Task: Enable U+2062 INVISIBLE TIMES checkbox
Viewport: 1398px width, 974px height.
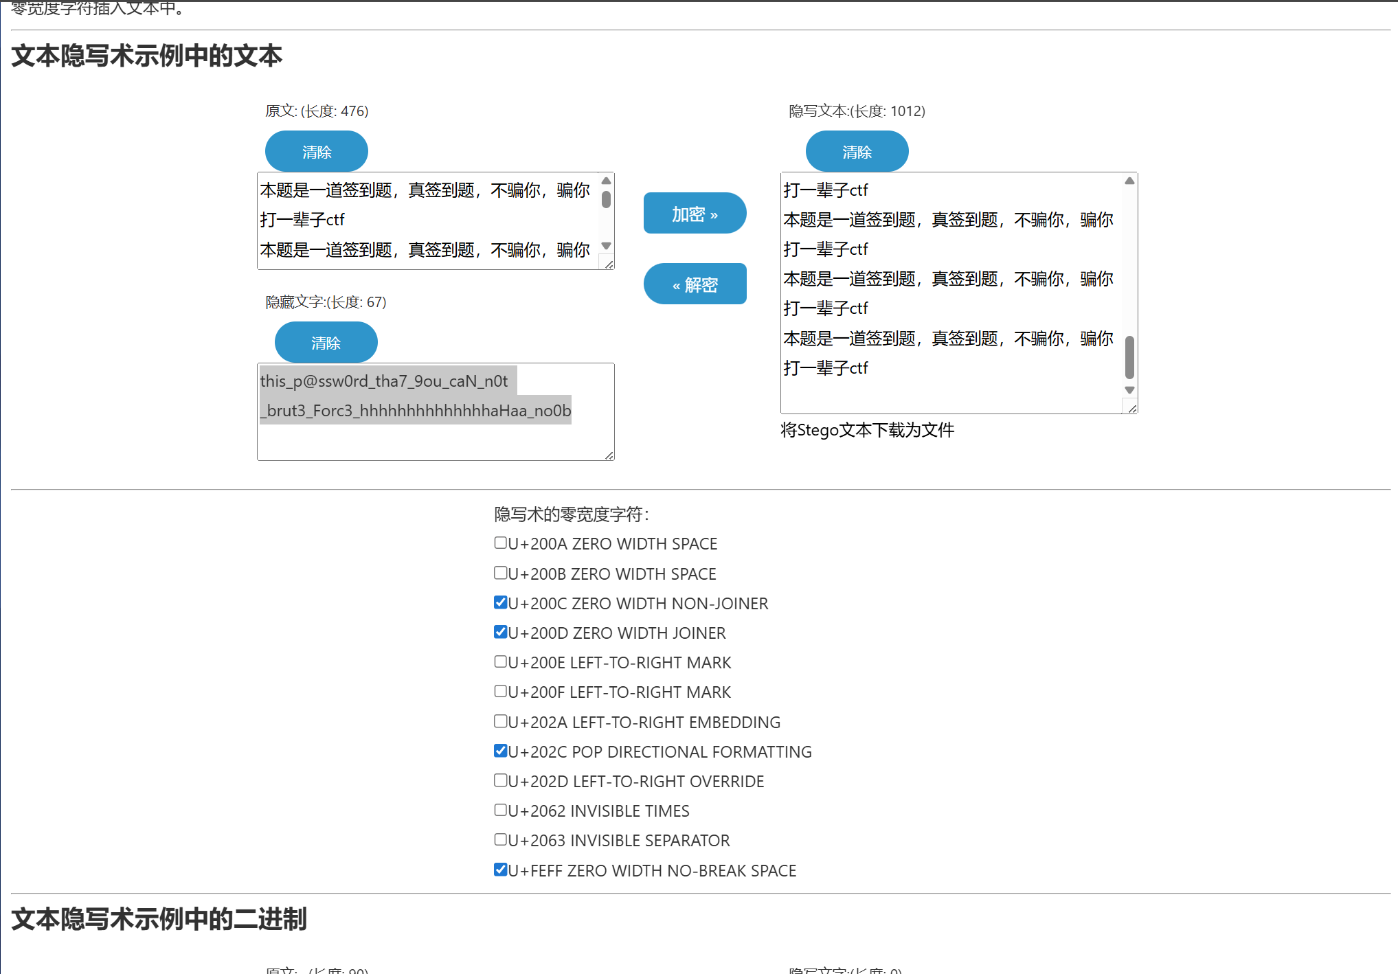Action: point(501,810)
